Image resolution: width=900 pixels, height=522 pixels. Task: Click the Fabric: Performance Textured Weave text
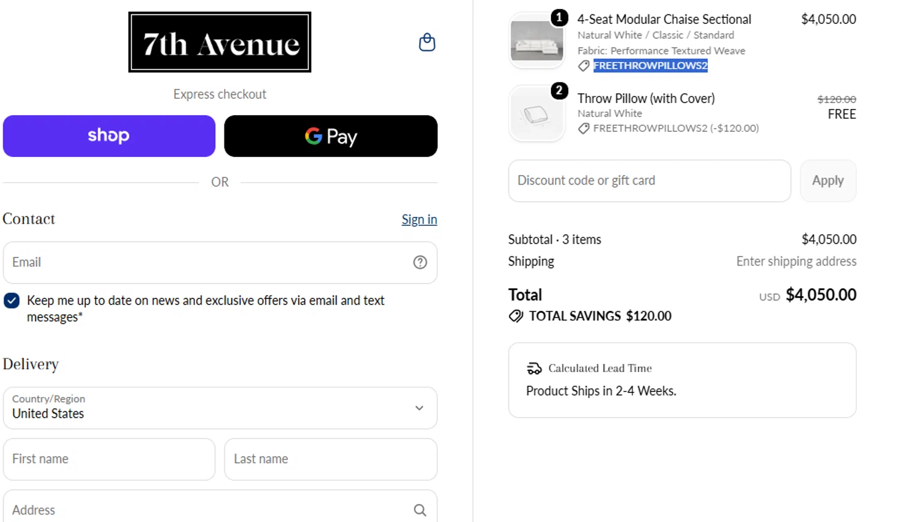661,51
